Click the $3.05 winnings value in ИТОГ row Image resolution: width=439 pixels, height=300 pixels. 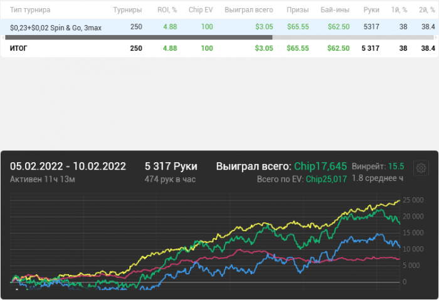264,48
